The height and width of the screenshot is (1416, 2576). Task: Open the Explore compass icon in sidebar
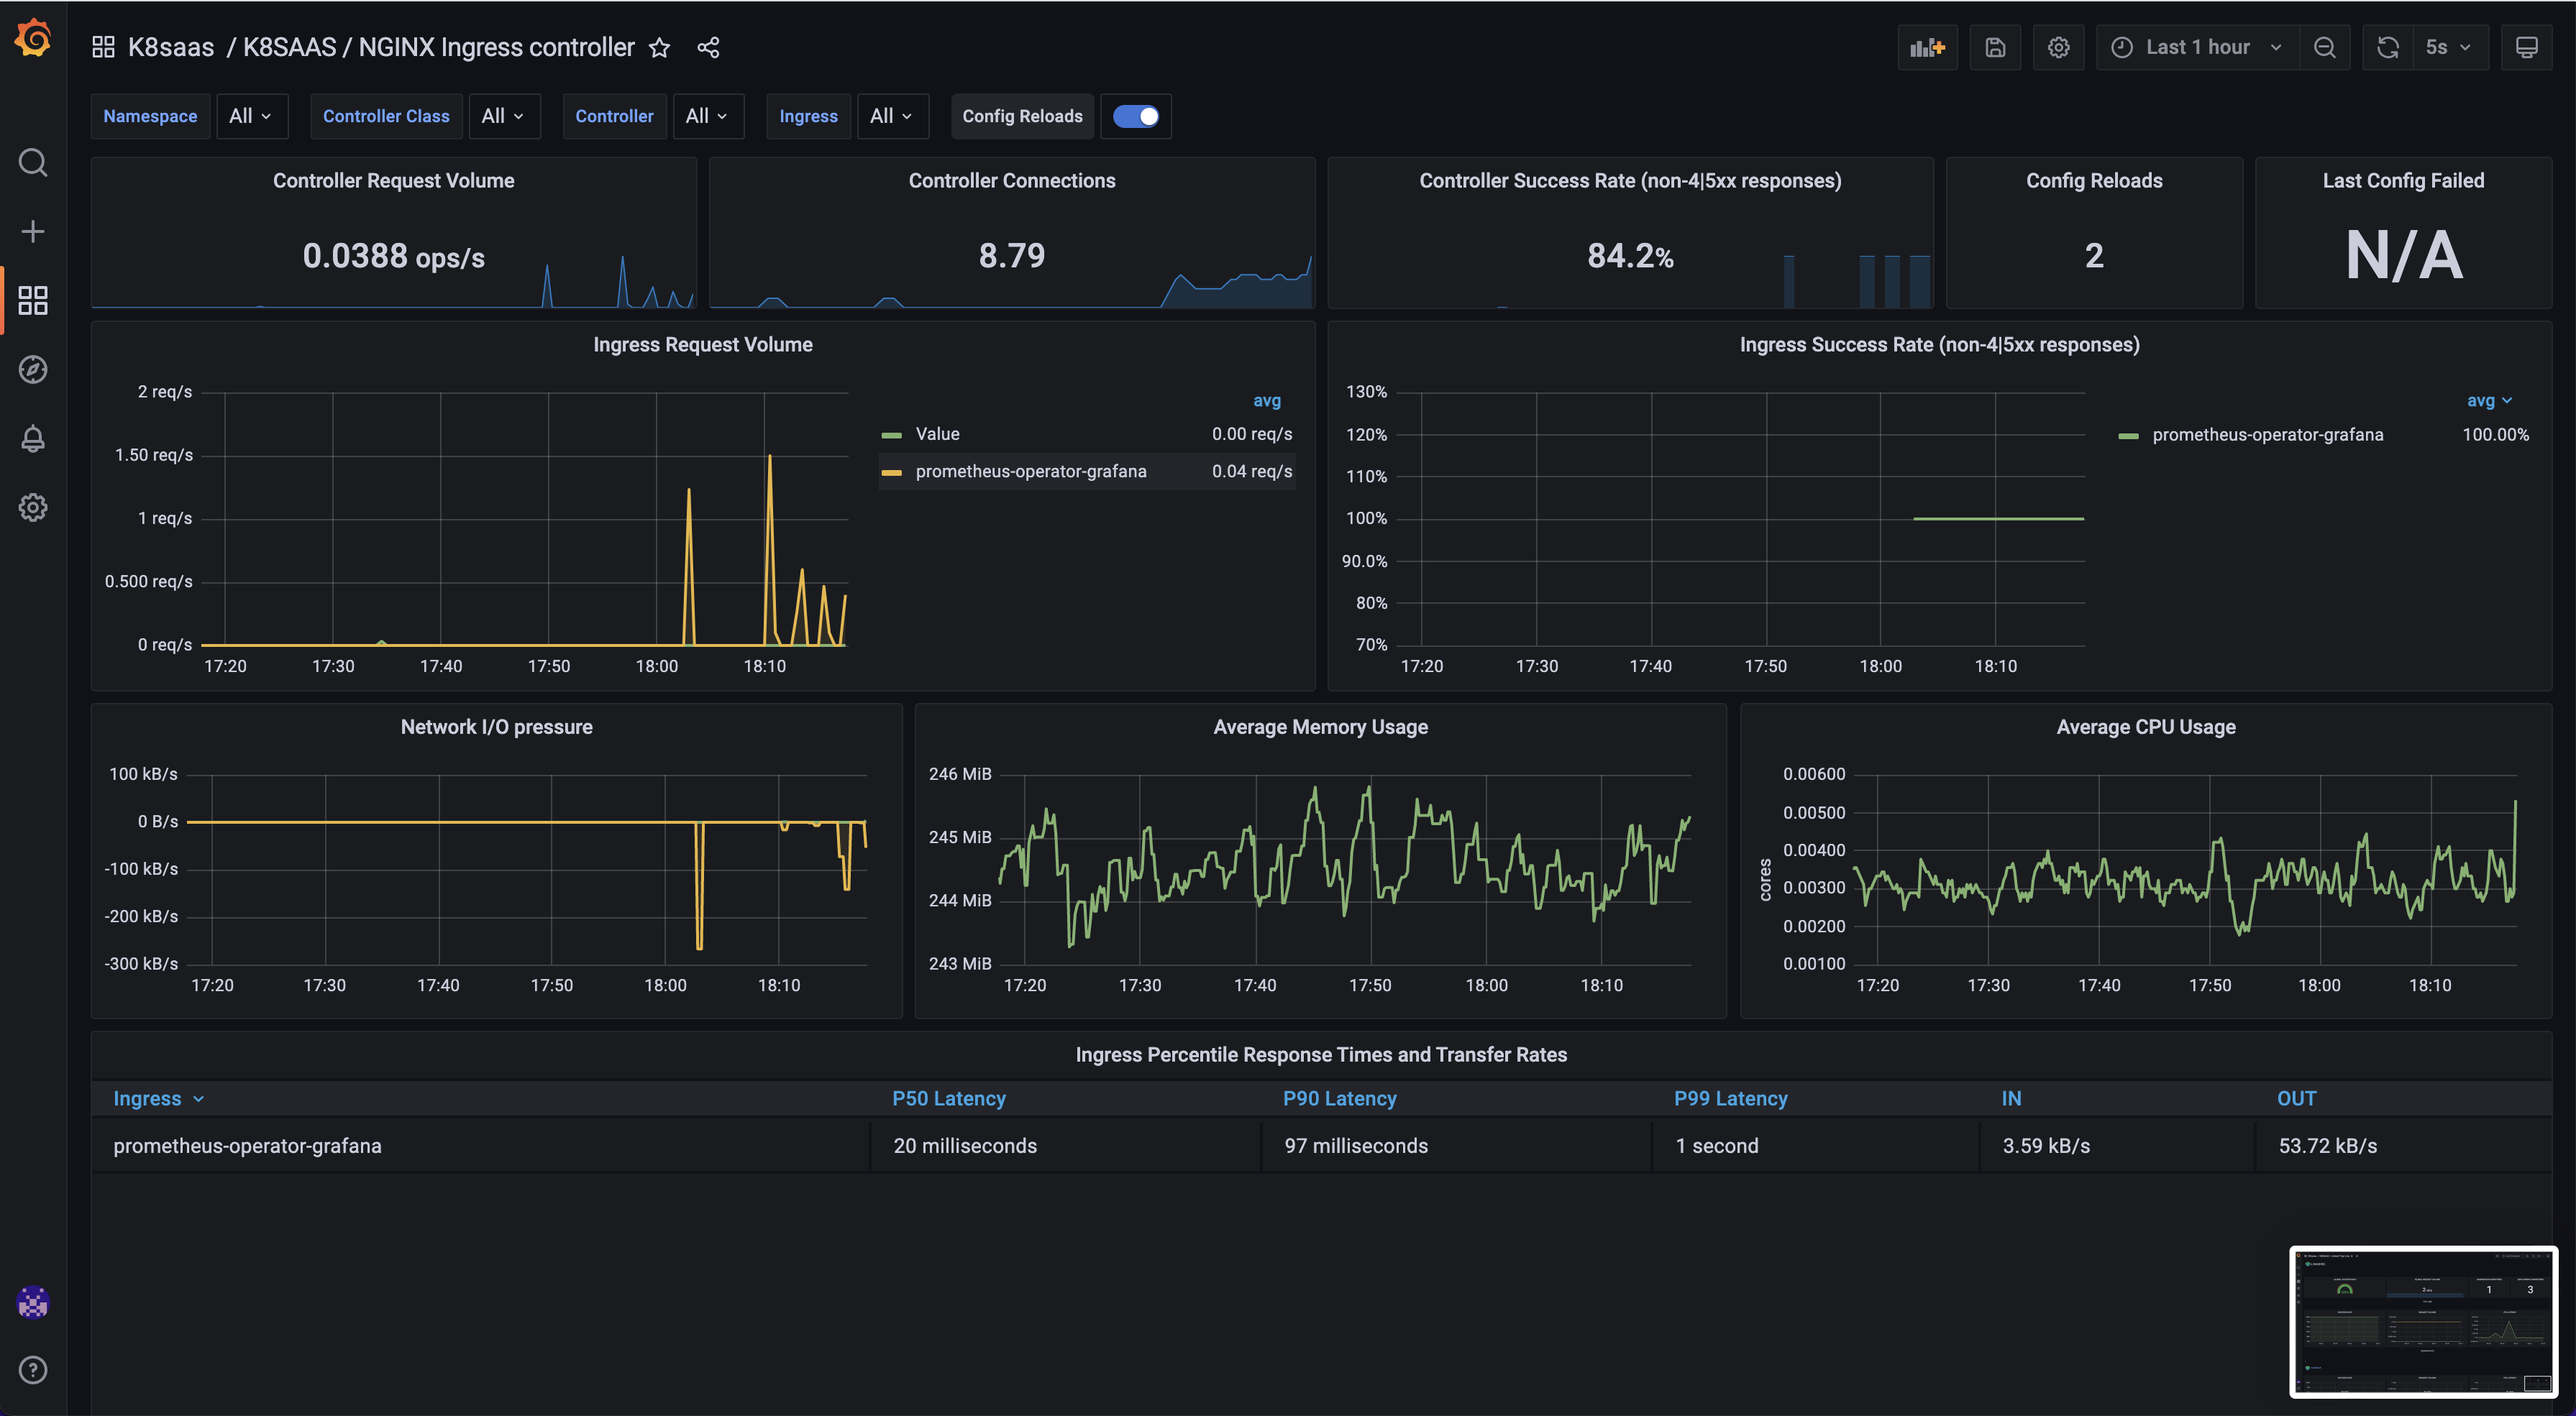tap(33, 369)
